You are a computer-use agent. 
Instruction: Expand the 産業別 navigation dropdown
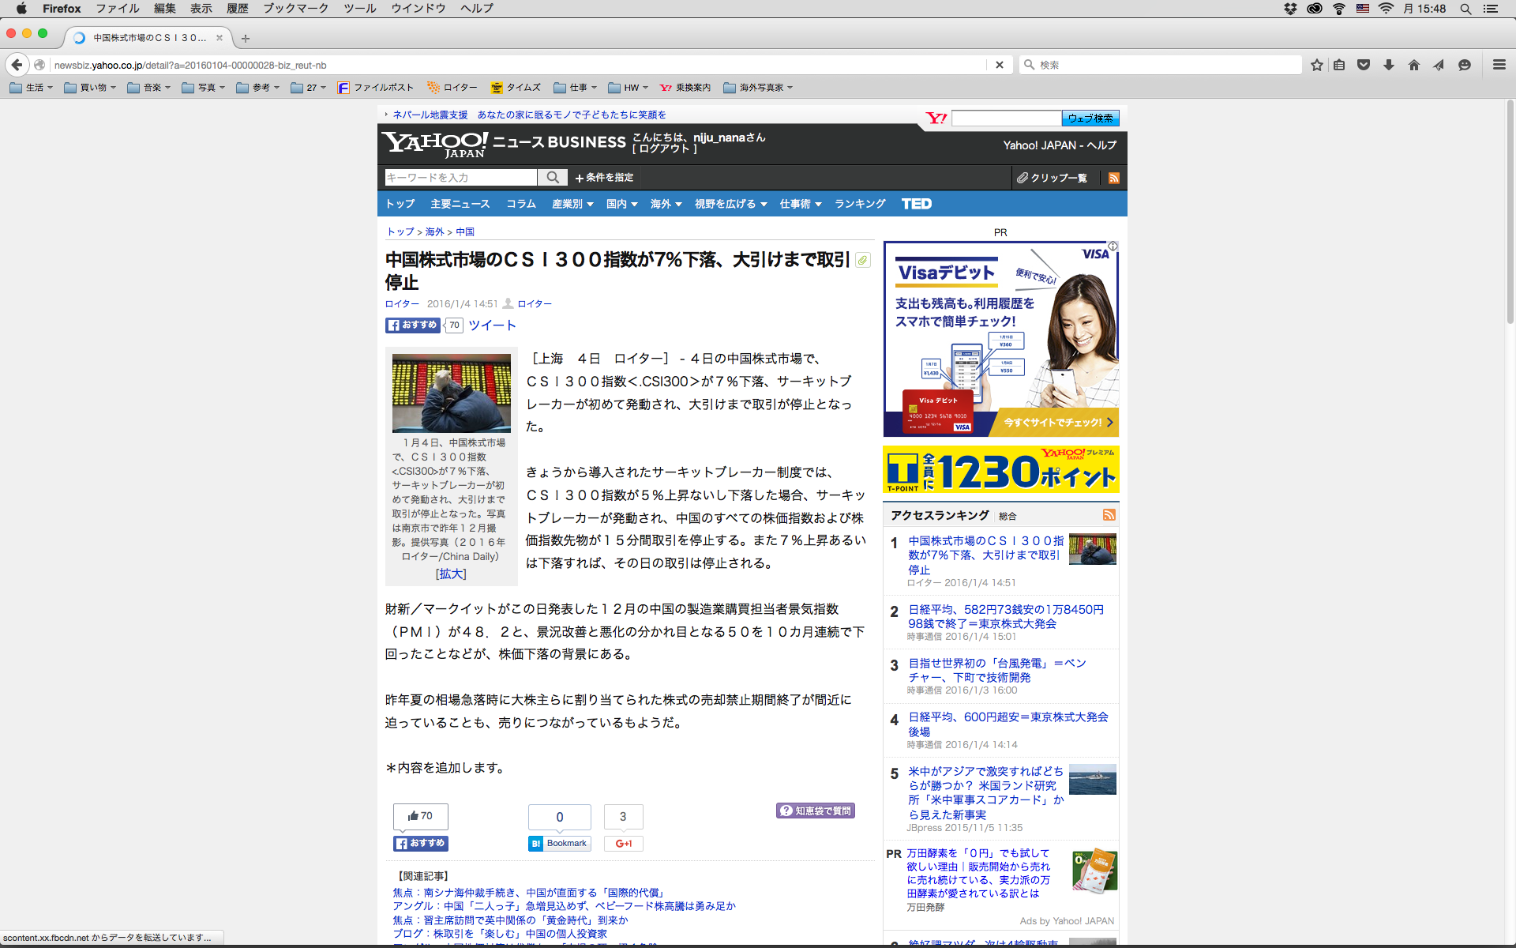[572, 204]
